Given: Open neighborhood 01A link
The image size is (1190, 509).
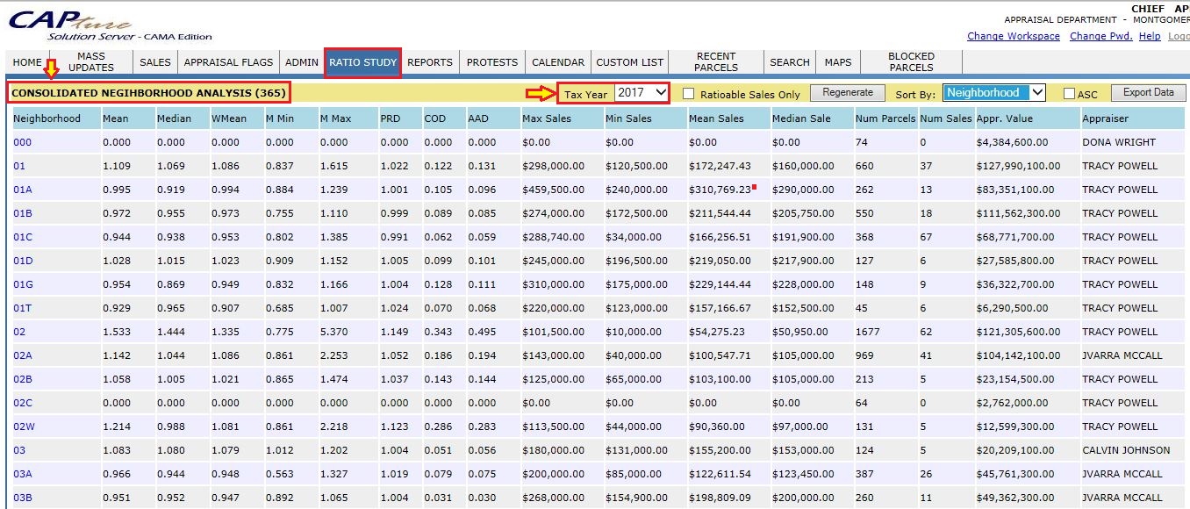Looking at the screenshot, I should click(x=22, y=190).
